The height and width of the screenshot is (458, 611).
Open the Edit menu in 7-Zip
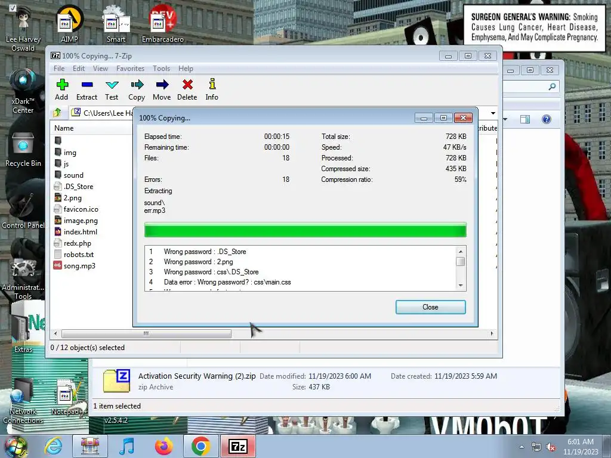[79, 69]
